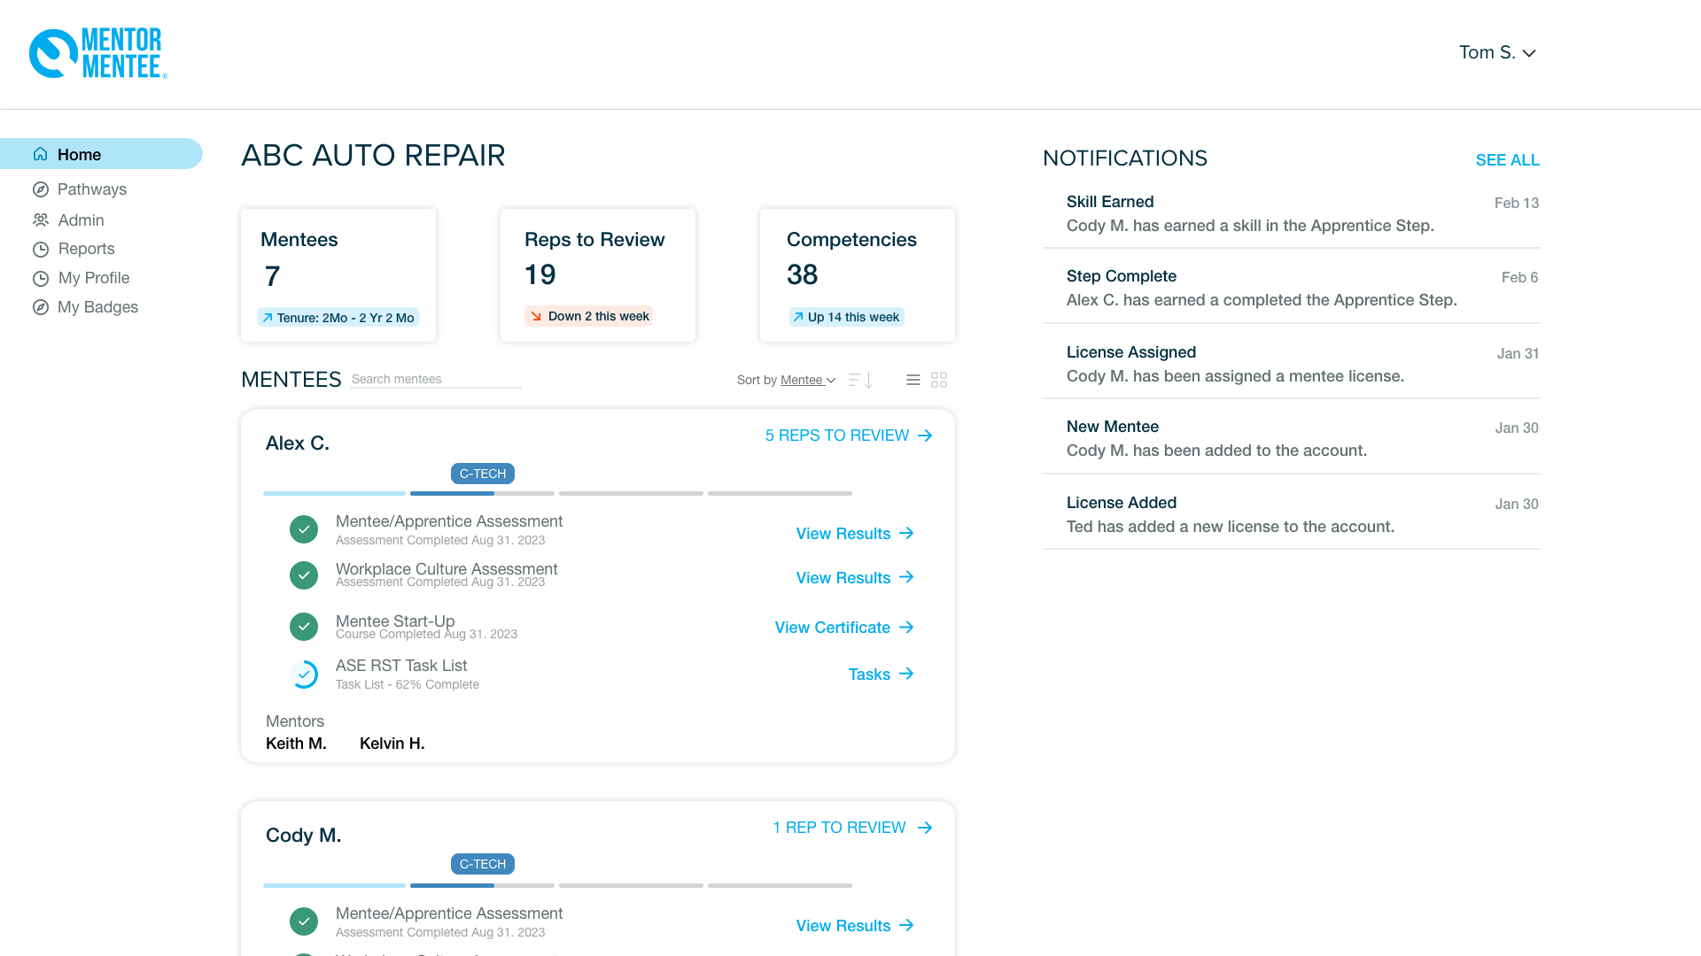Switch to grid view layout

(x=939, y=380)
